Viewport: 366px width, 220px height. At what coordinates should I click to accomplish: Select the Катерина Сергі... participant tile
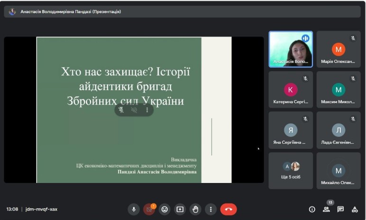pos(291,90)
